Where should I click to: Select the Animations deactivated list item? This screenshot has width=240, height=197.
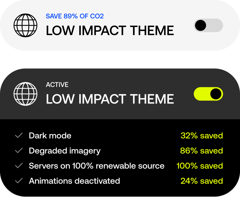click(74, 181)
